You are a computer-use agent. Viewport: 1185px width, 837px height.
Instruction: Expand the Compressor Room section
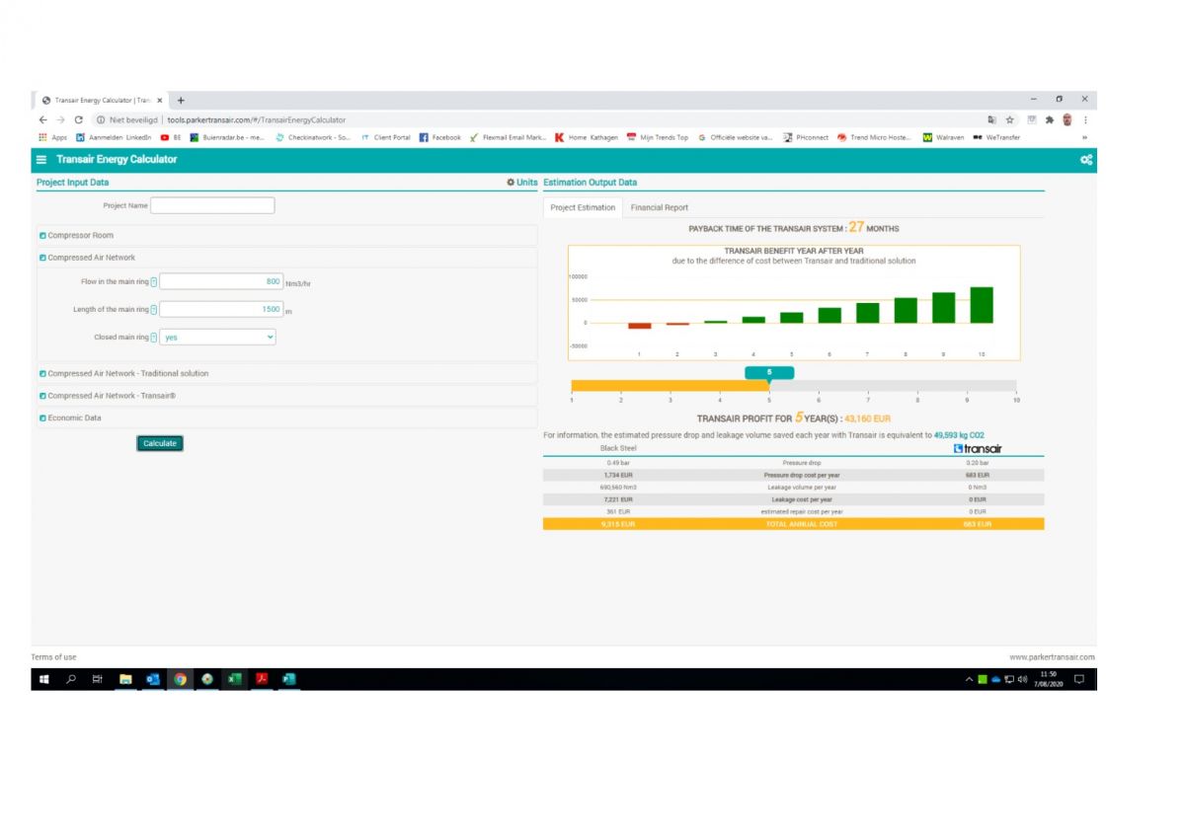287,235
